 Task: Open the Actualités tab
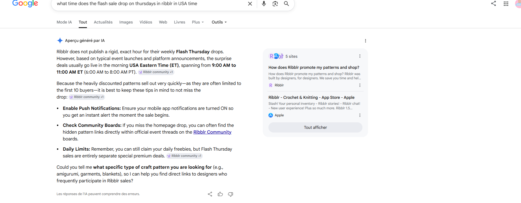103,22
